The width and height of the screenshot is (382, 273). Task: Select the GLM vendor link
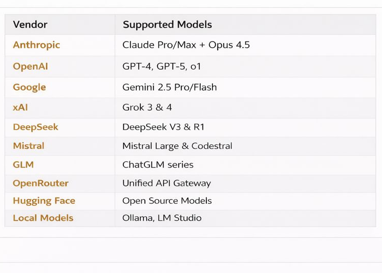click(x=23, y=165)
